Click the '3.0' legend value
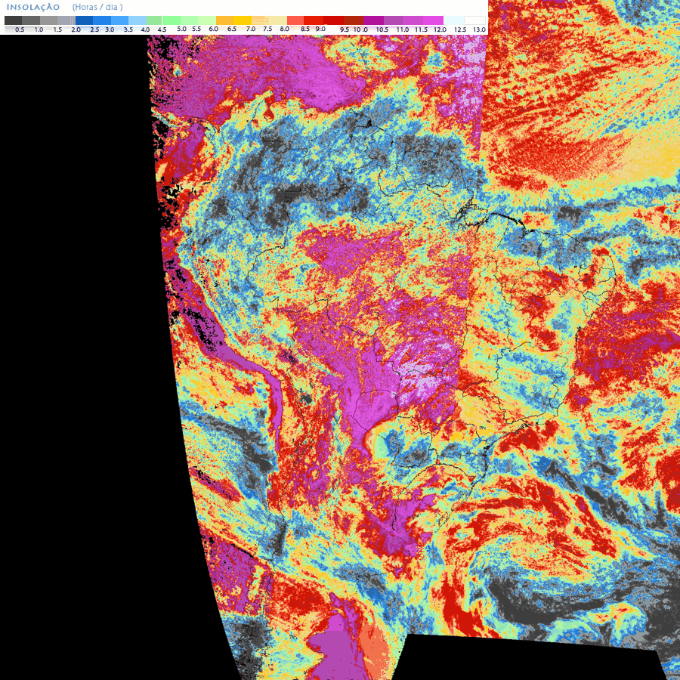680x680 pixels. click(x=110, y=29)
